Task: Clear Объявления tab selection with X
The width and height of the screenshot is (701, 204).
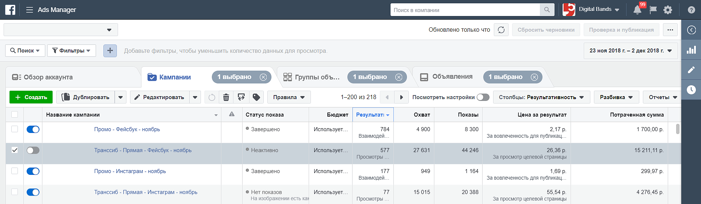Action: pyautogui.click(x=534, y=77)
